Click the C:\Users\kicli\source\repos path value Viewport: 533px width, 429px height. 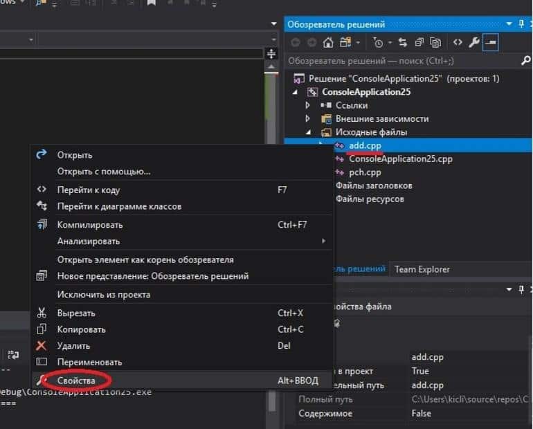point(470,399)
